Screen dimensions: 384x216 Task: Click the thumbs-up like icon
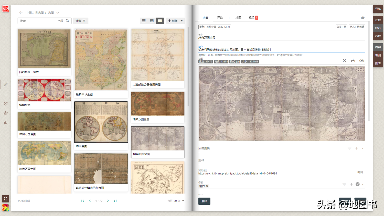click(x=363, y=18)
